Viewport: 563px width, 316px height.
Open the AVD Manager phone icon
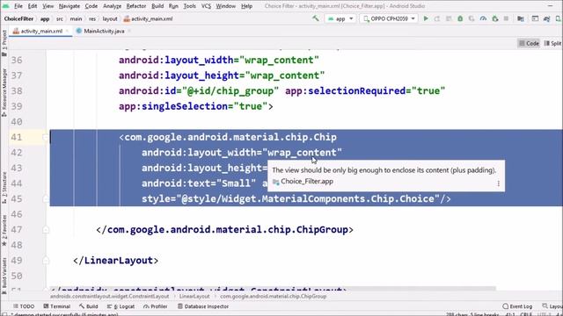click(559, 18)
